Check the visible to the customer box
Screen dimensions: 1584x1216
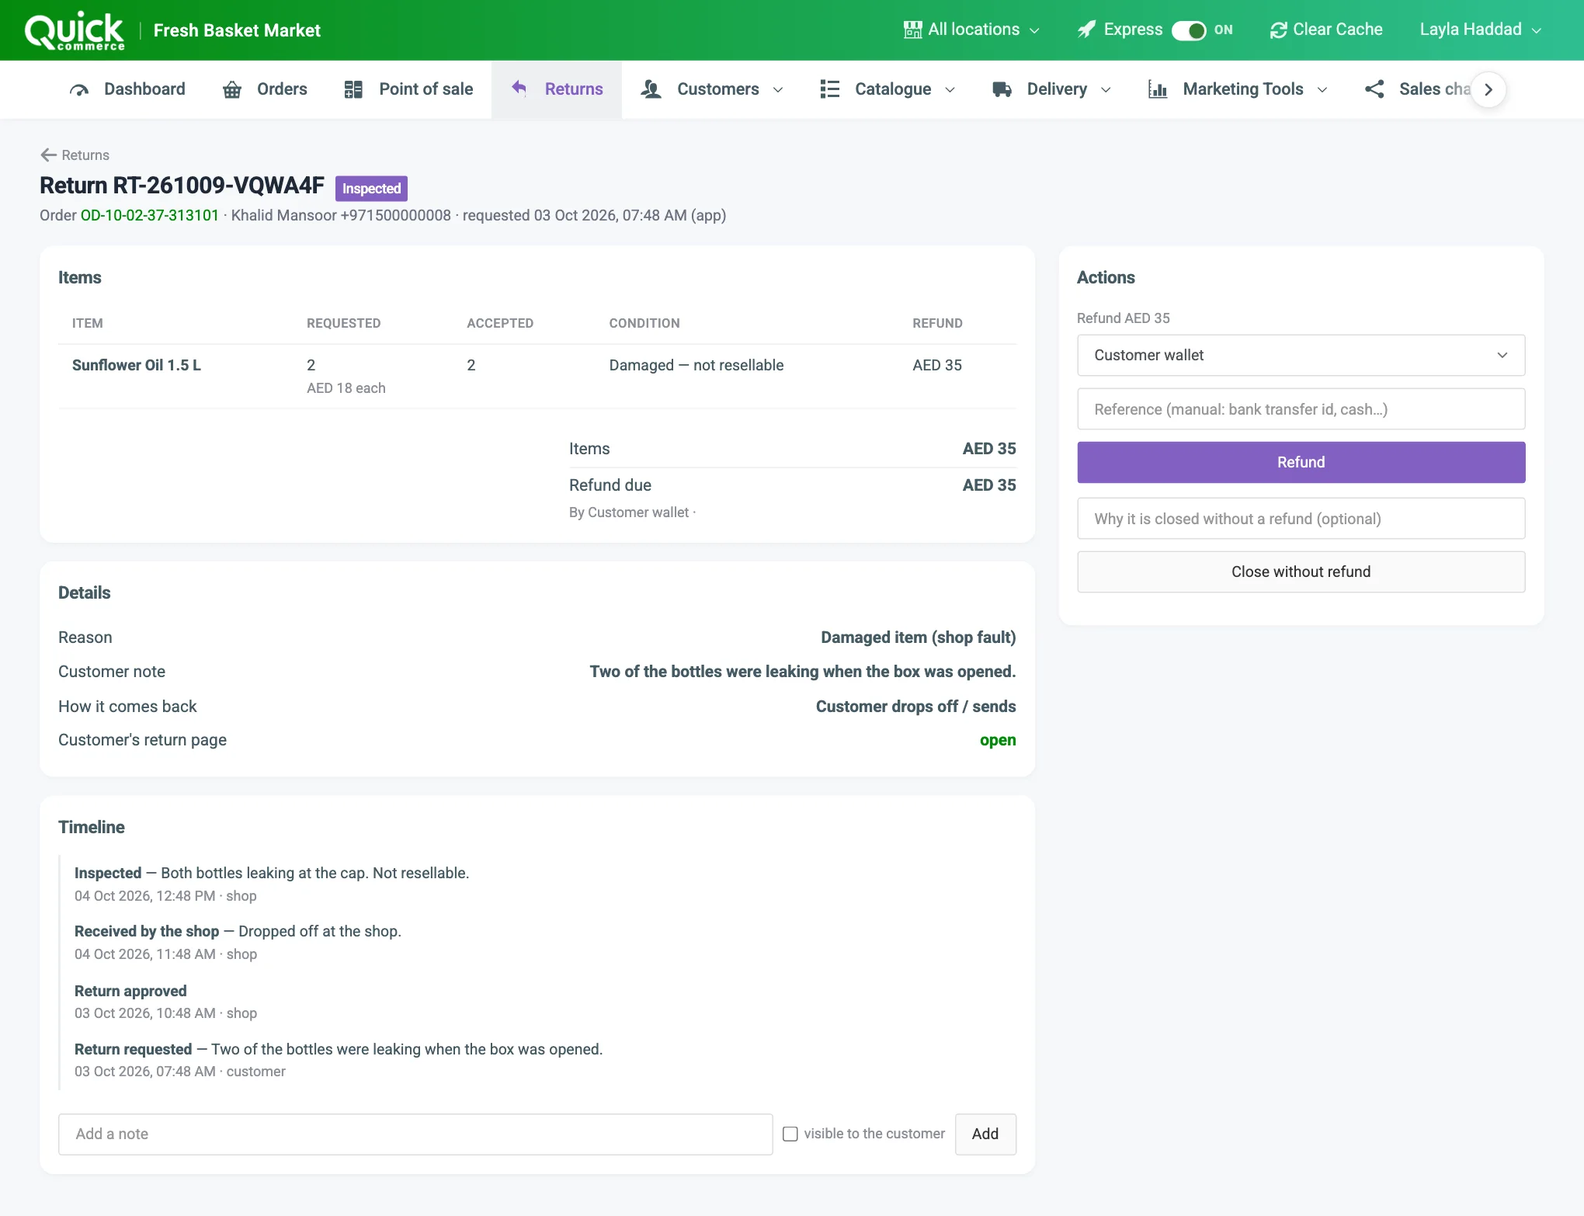click(790, 1134)
